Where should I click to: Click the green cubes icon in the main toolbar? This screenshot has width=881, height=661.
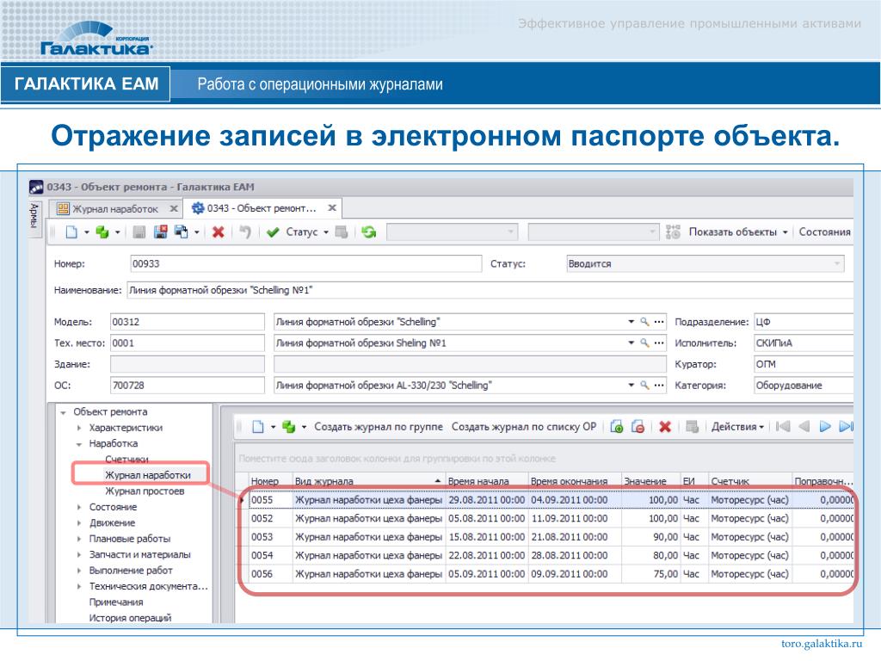tap(102, 232)
